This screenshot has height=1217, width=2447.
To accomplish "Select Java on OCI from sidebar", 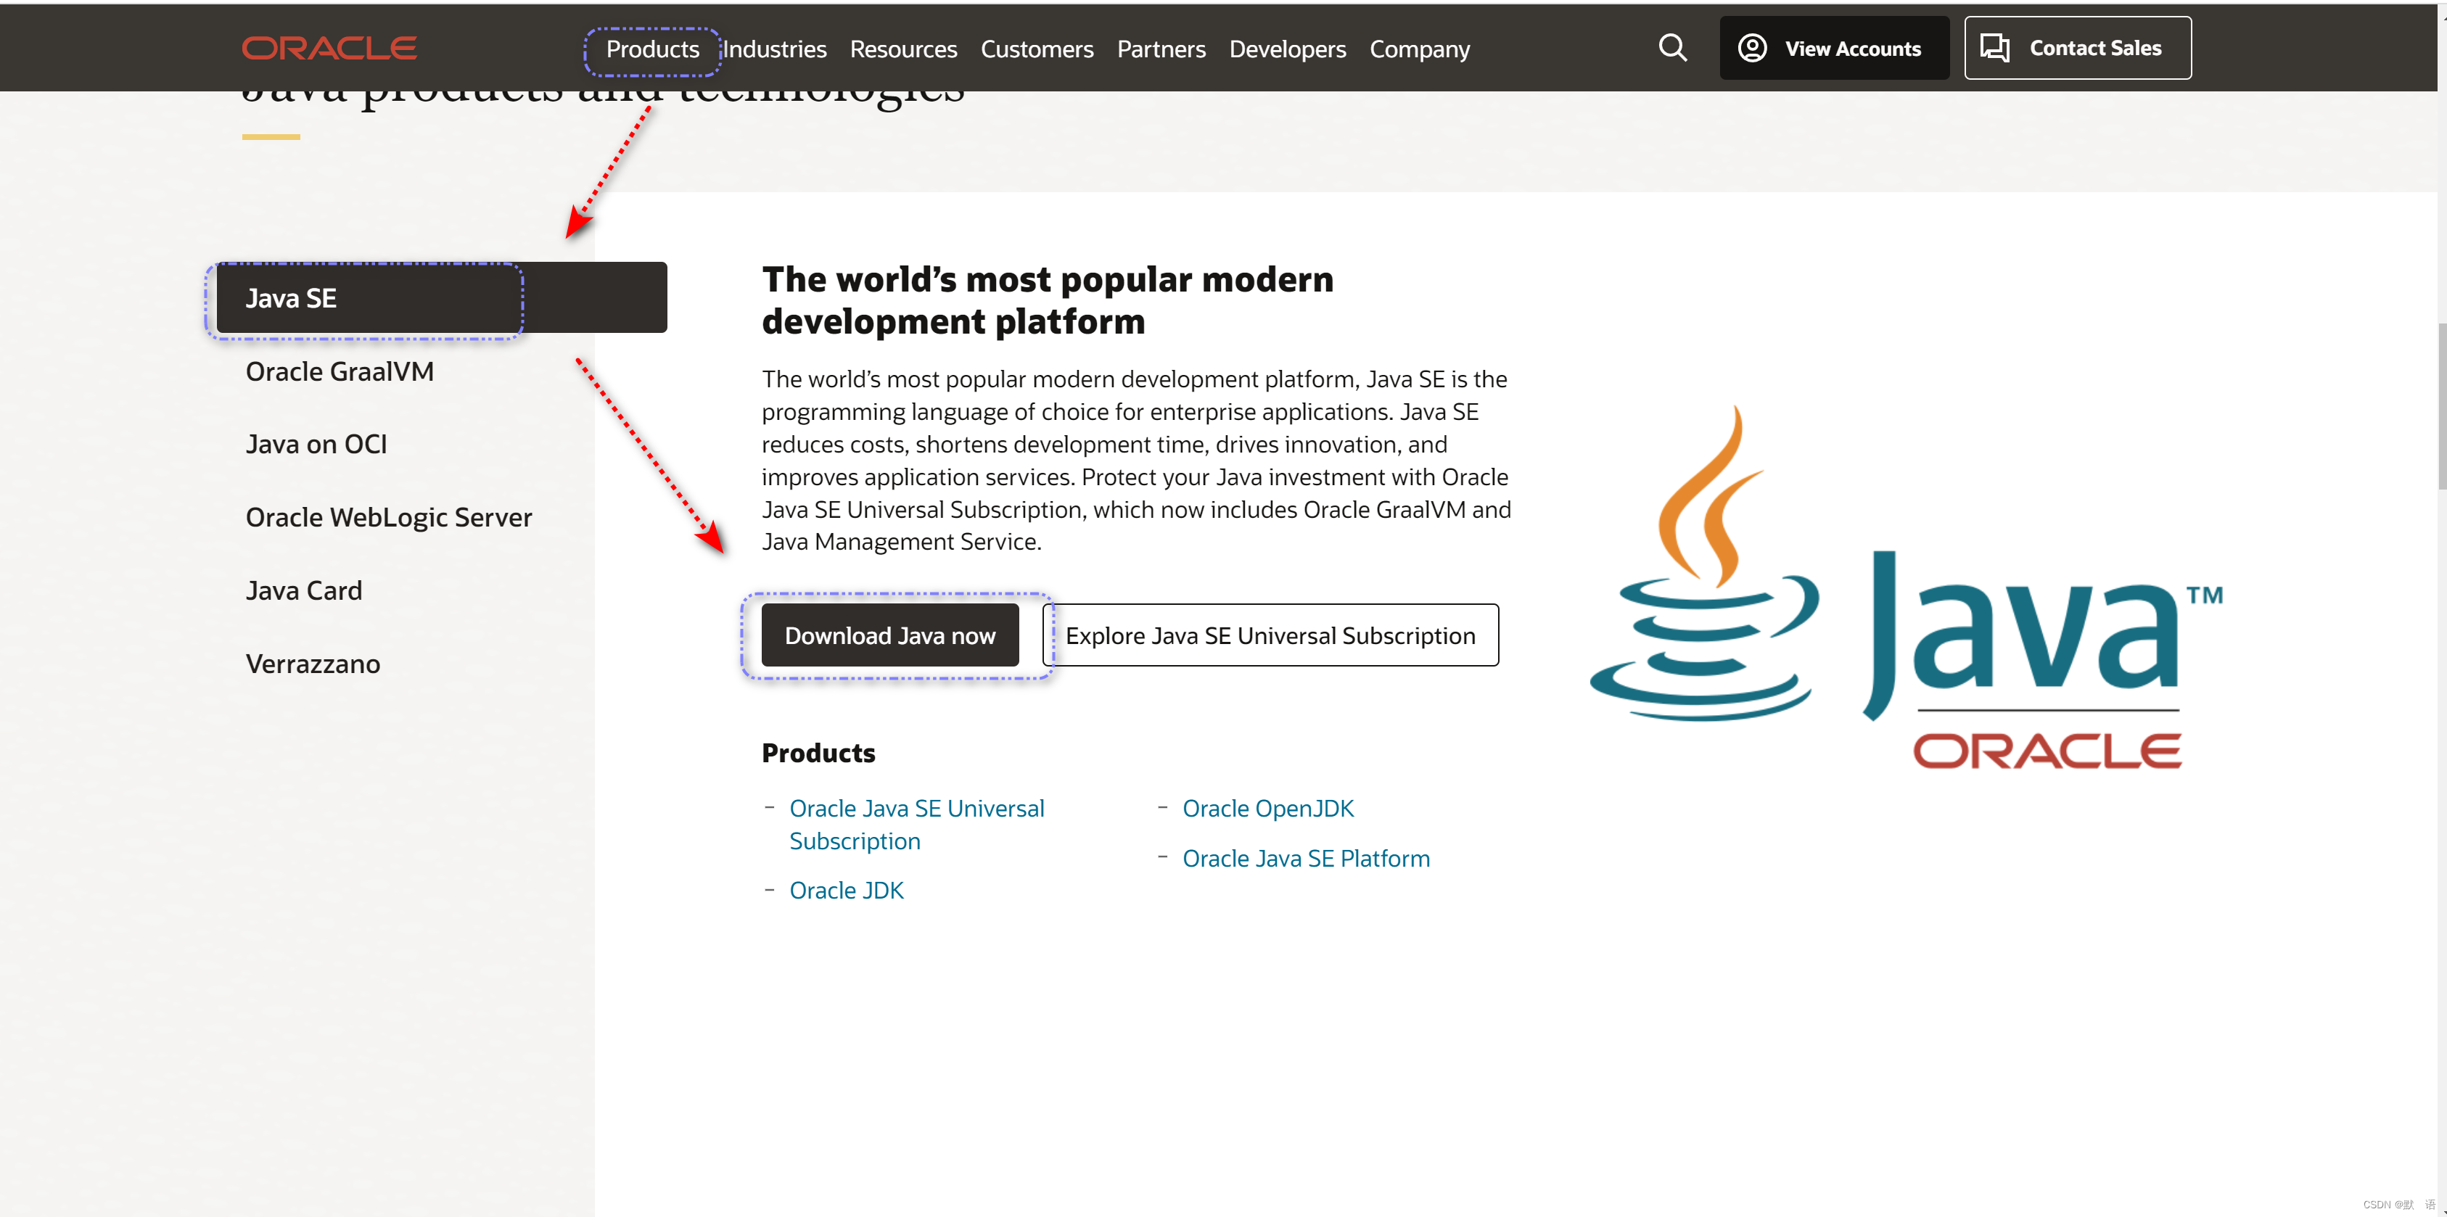I will click(318, 443).
